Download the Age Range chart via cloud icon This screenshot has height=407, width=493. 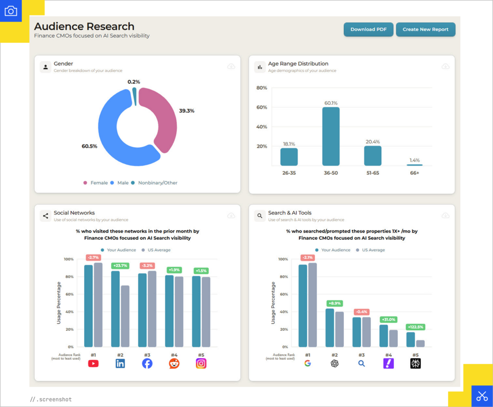pyautogui.click(x=445, y=66)
